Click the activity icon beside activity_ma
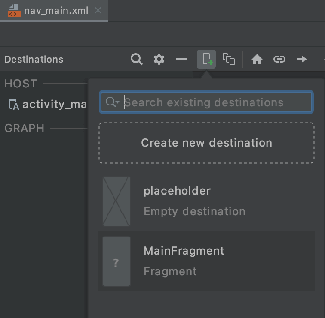Viewport: 325px width, 318px height. click(14, 104)
